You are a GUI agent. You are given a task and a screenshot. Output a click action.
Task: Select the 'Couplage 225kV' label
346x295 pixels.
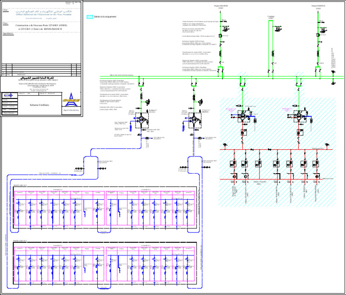point(270,17)
